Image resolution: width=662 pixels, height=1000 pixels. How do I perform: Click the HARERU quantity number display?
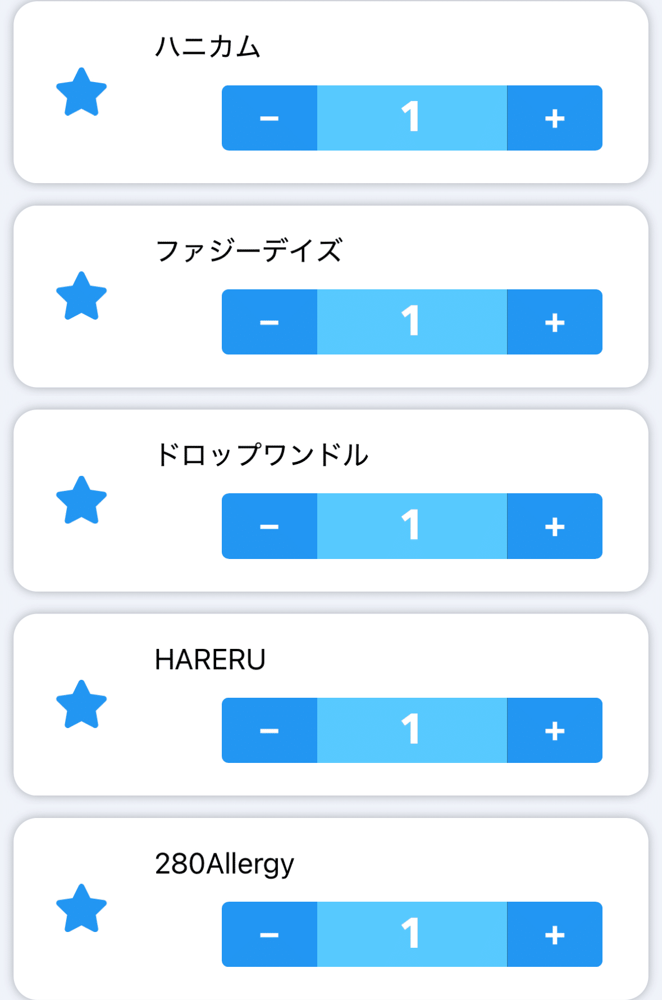pos(412,730)
